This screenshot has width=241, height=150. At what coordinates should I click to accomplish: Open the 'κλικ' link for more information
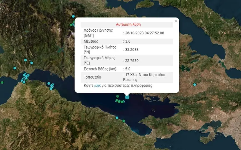pyautogui.click(x=97, y=86)
